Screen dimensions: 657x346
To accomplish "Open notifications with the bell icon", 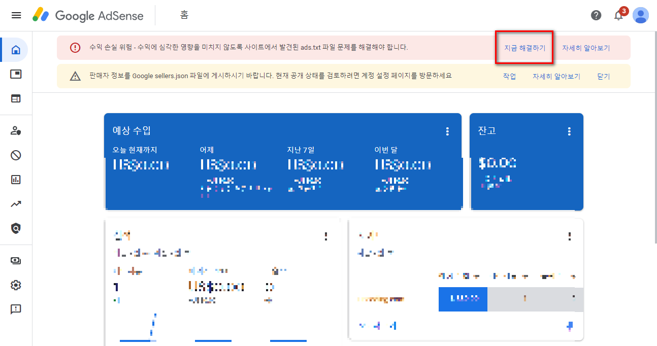I will pyautogui.click(x=618, y=16).
